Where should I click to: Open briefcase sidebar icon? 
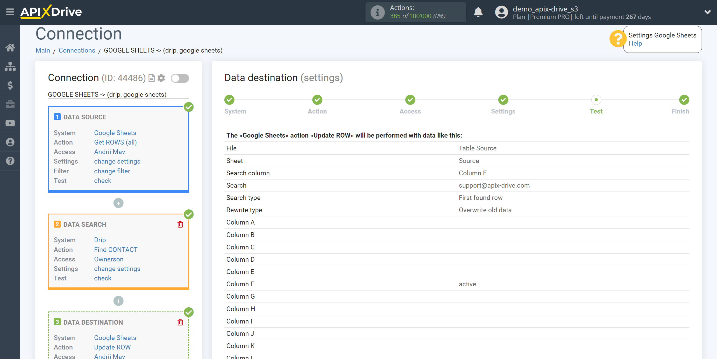pyautogui.click(x=10, y=104)
